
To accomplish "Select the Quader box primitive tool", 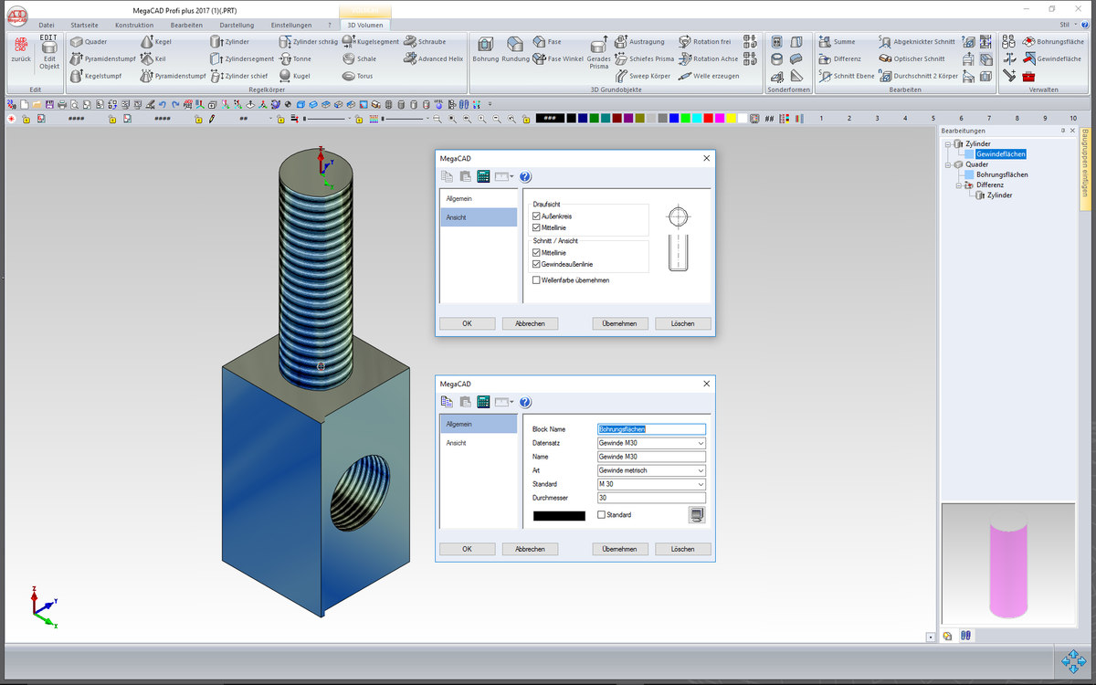I will click(x=90, y=42).
